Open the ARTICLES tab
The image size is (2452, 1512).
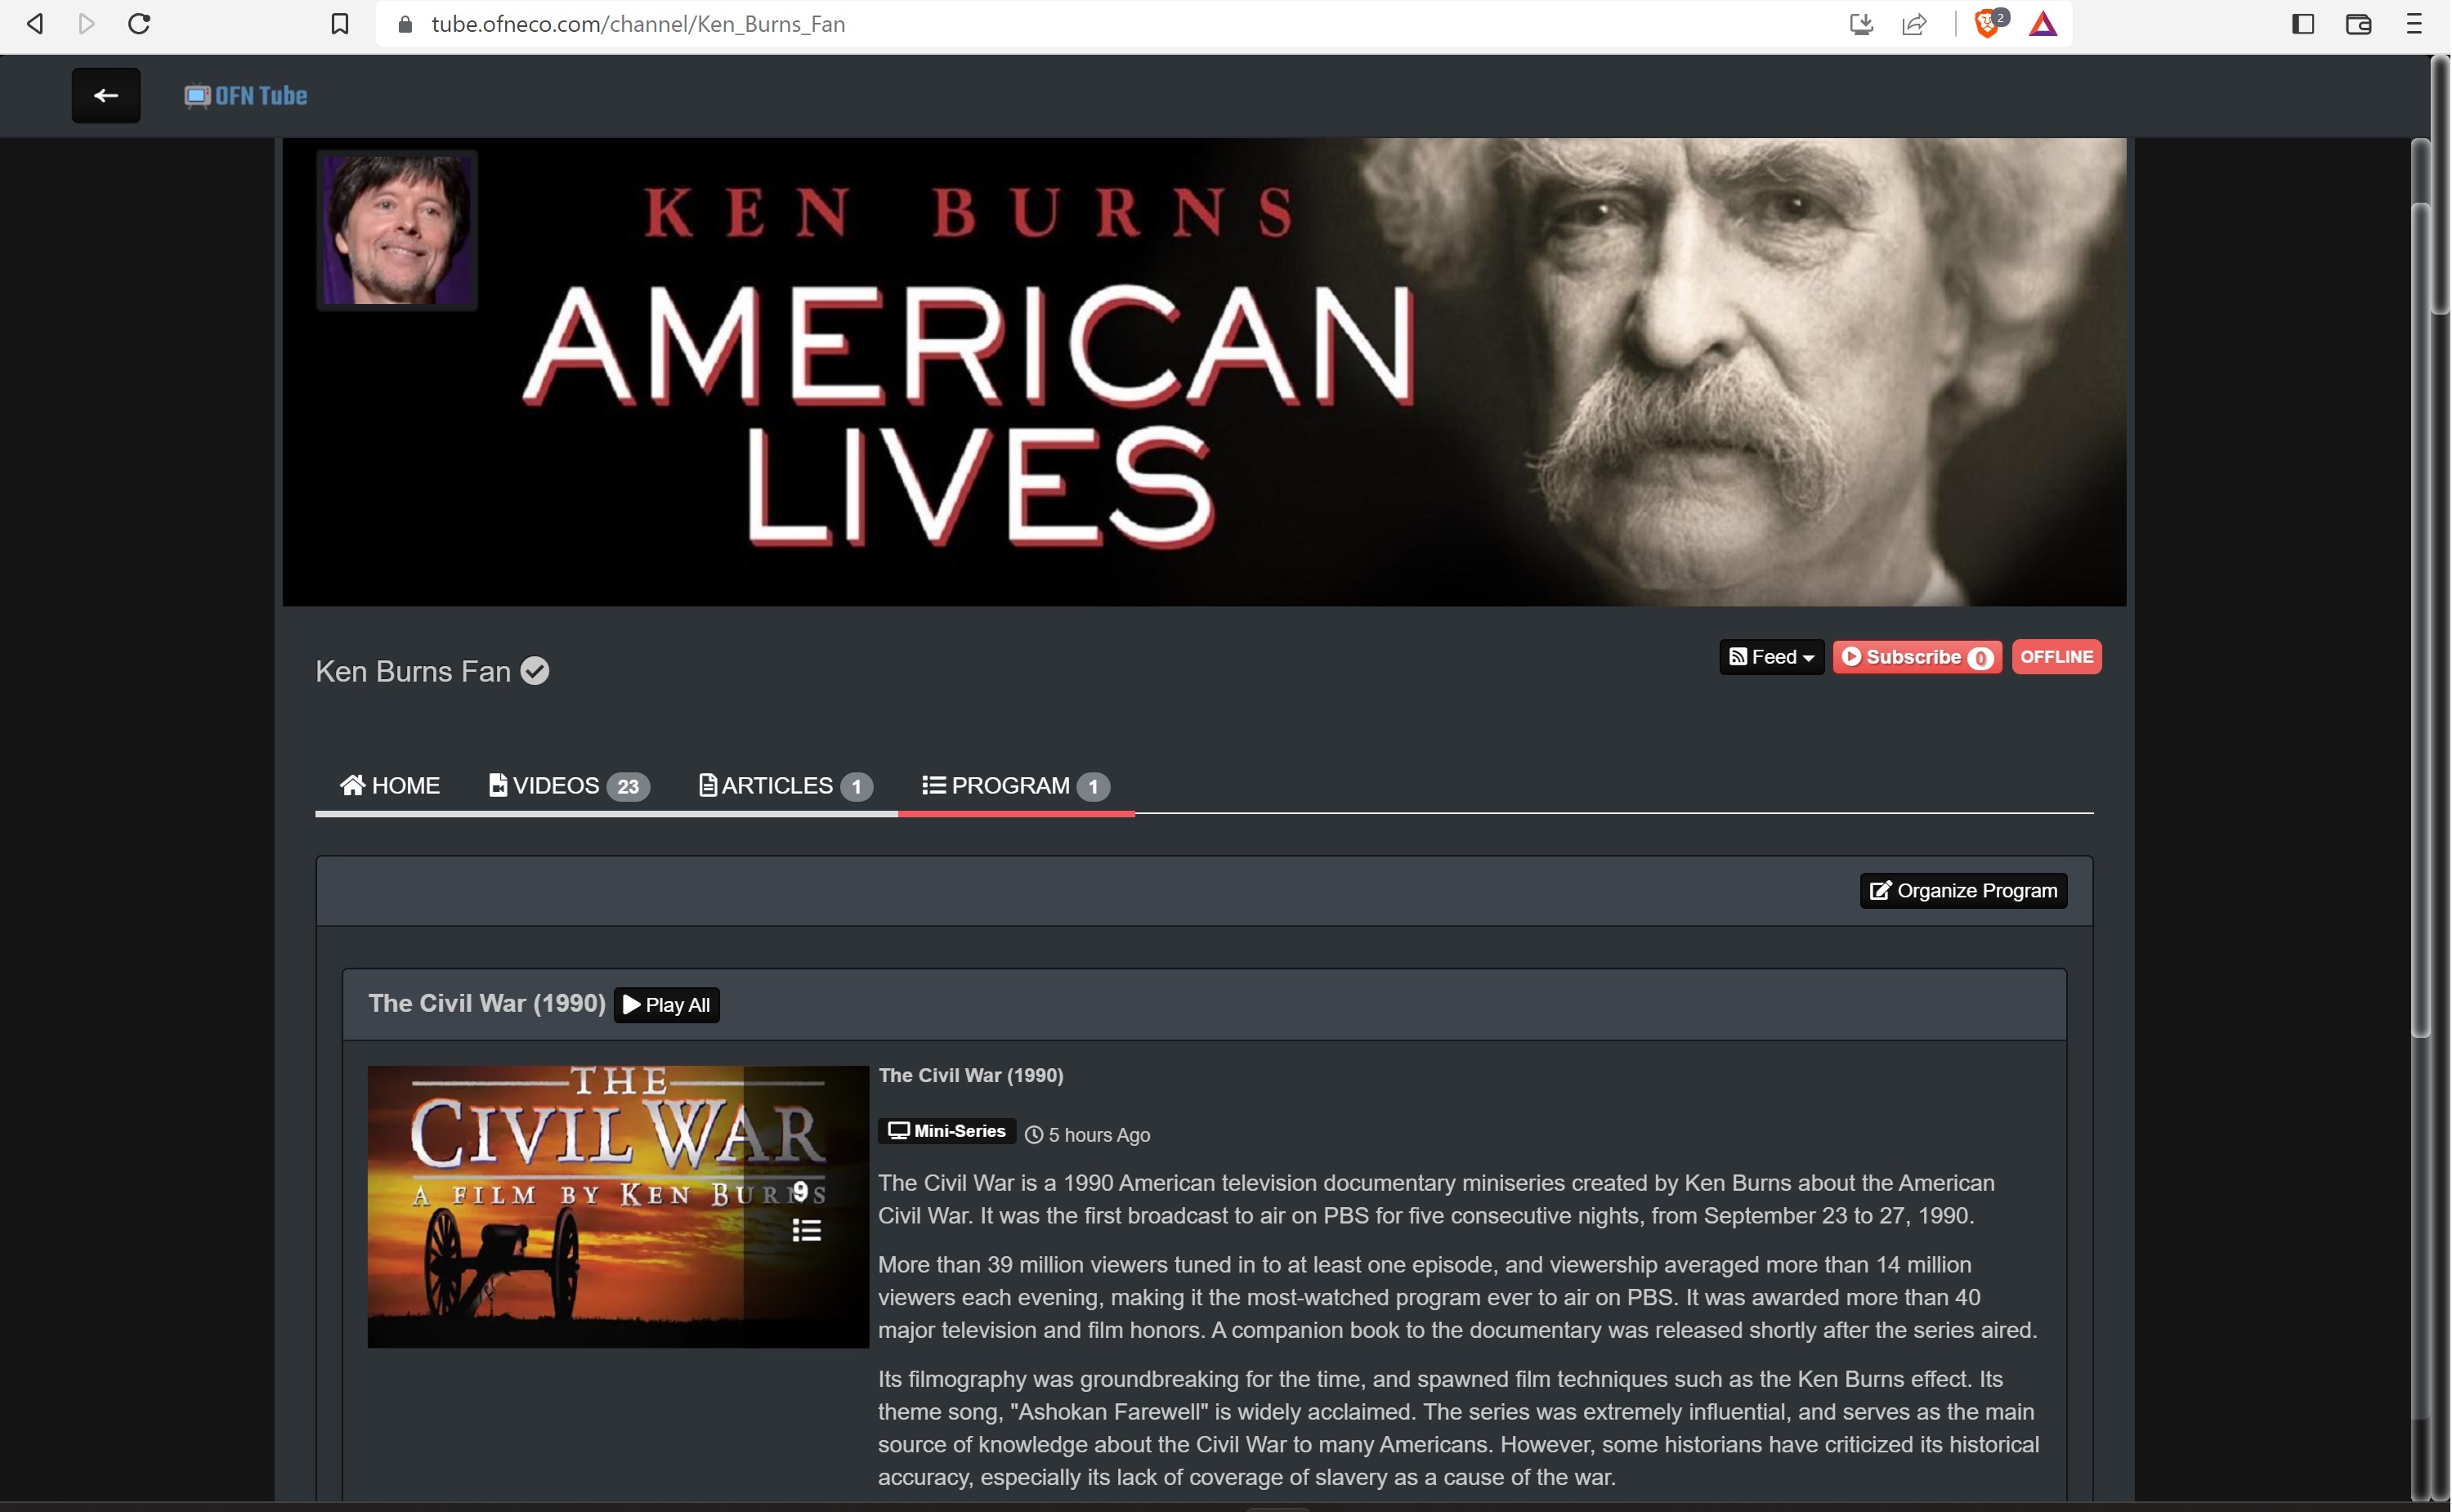775,785
